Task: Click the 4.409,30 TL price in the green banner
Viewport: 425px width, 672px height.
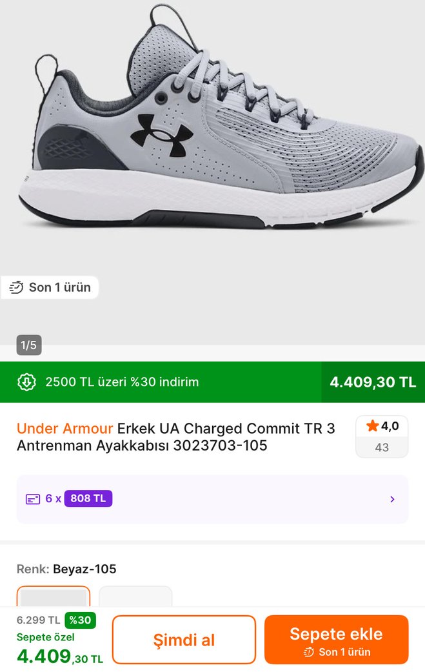Action: (x=373, y=382)
